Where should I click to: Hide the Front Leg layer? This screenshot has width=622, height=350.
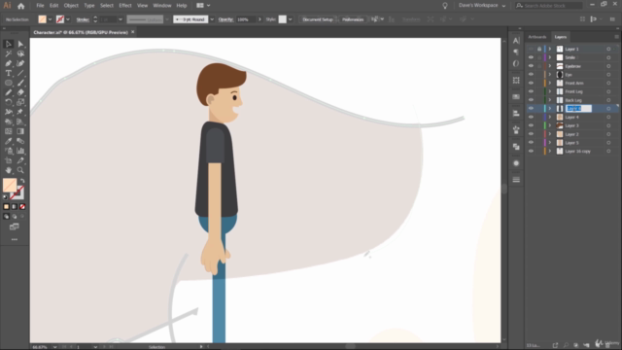(x=531, y=91)
